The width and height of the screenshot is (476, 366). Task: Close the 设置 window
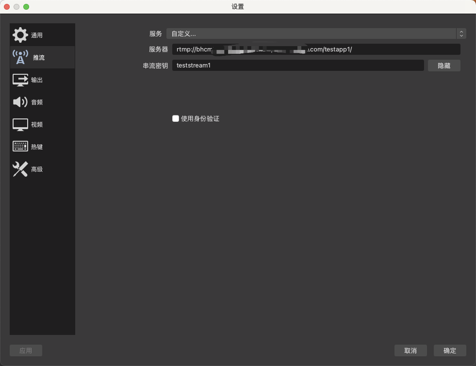click(7, 7)
